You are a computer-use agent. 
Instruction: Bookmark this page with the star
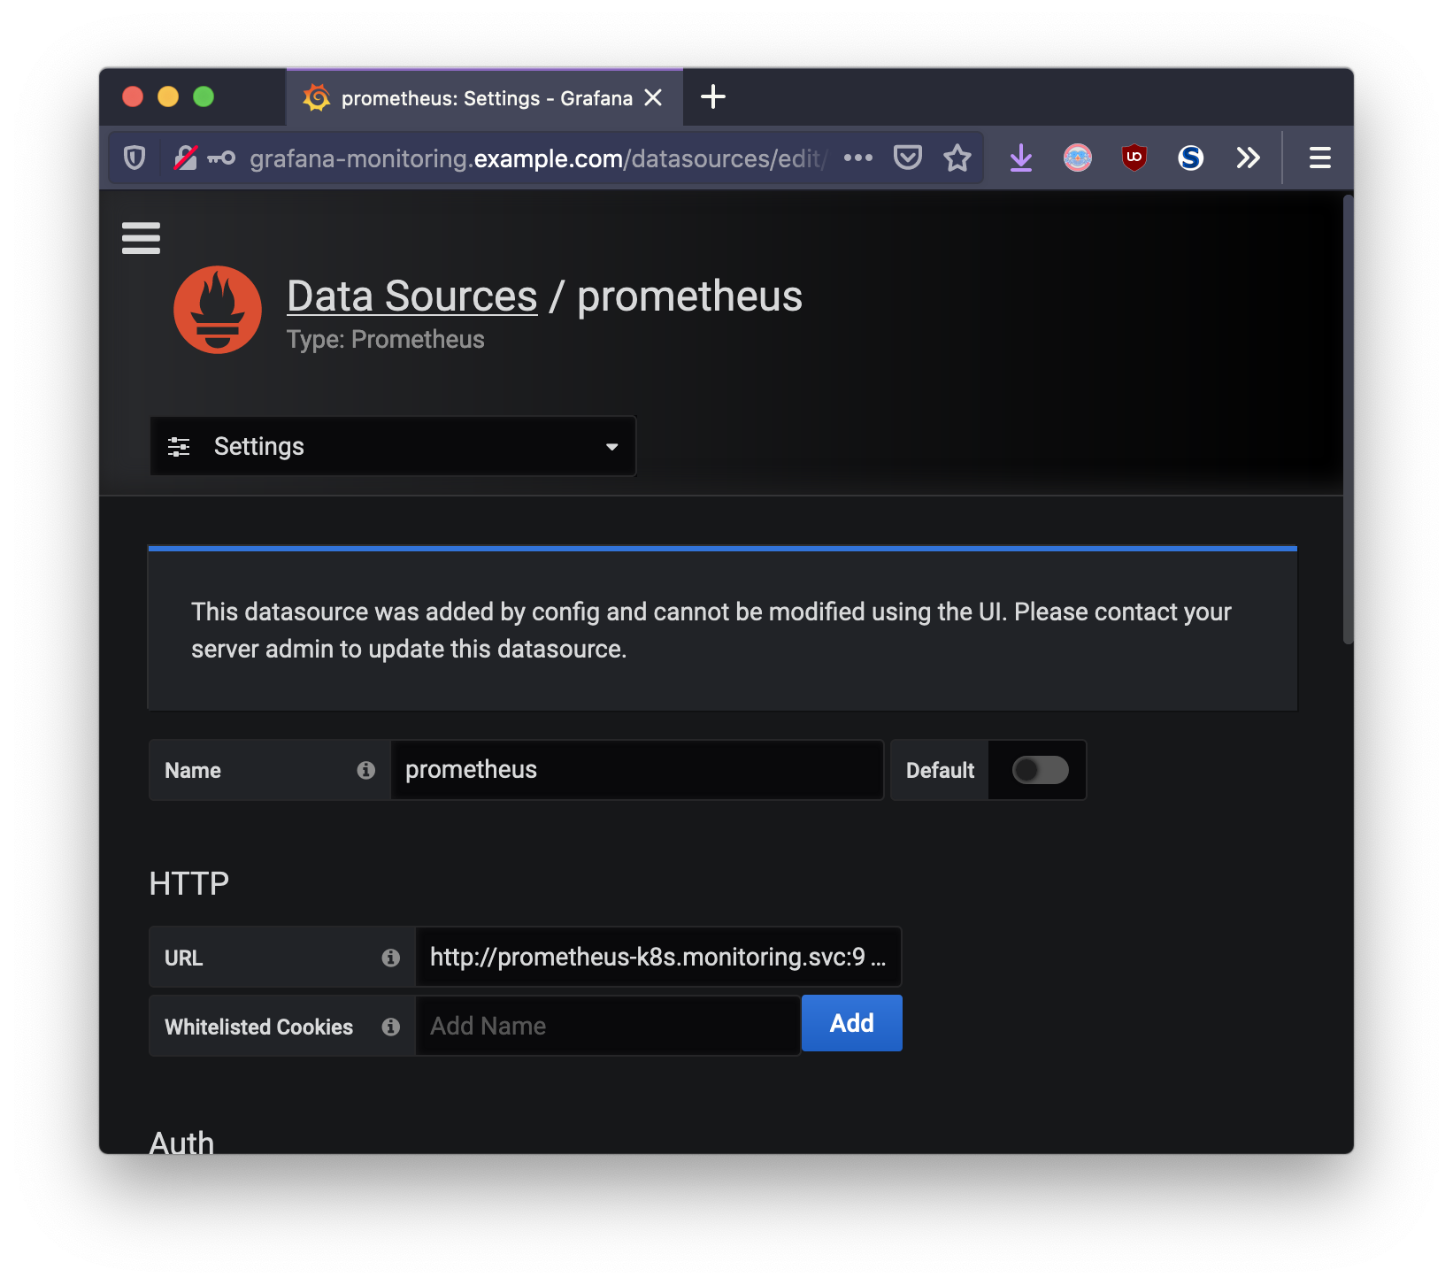(957, 158)
